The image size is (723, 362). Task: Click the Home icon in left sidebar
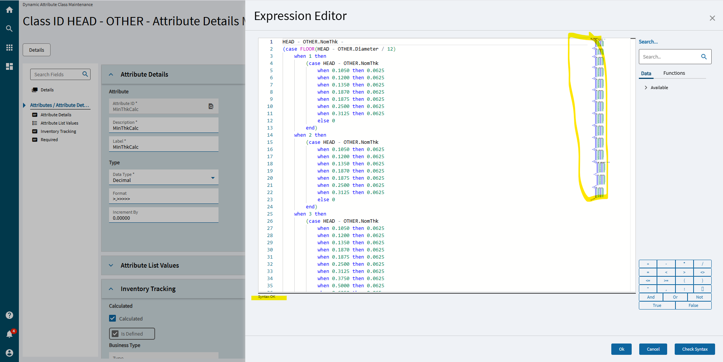tap(9, 10)
